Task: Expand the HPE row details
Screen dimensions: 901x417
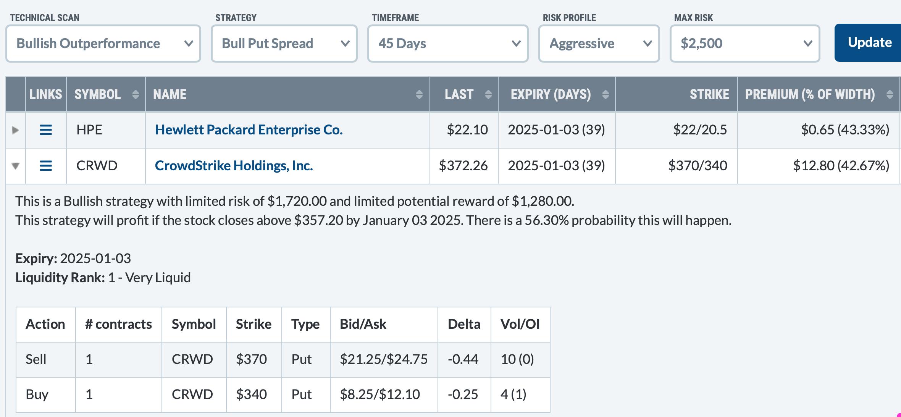Action: click(15, 130)
